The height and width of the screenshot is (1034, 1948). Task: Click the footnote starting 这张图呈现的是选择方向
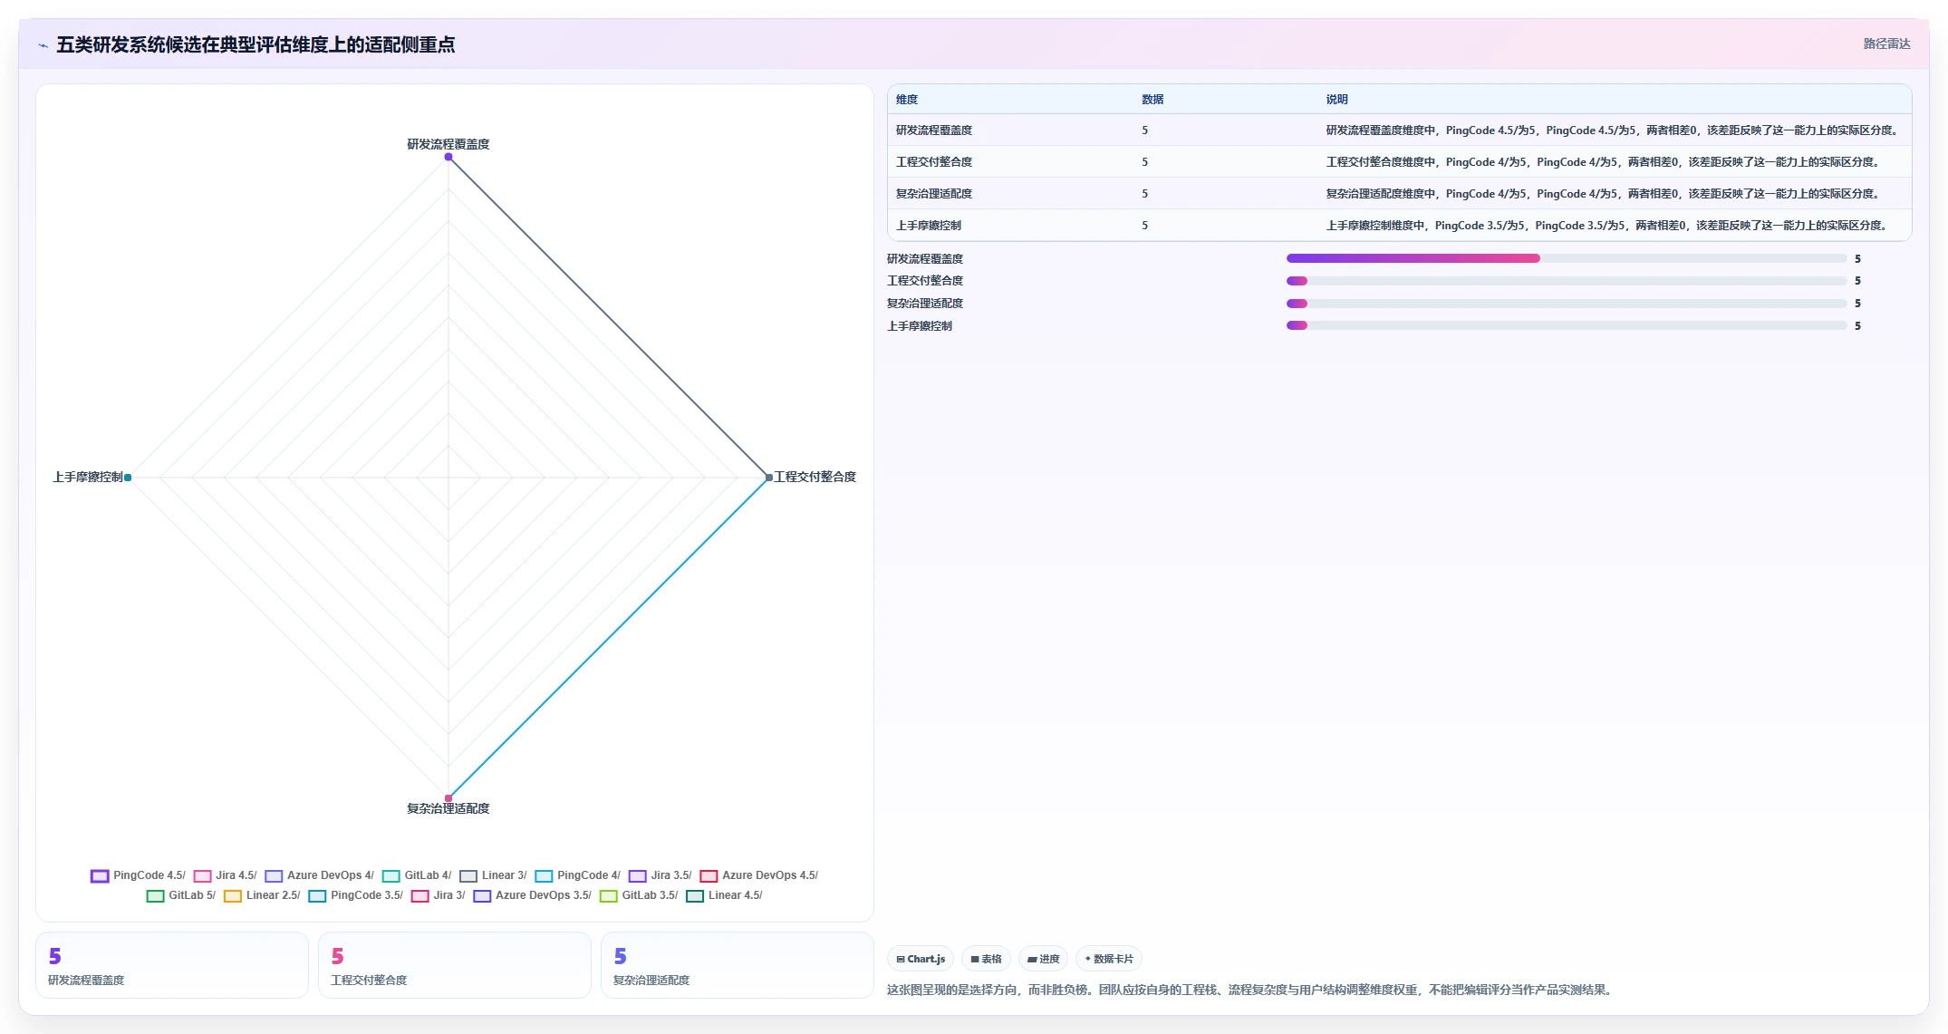[1250, 990]
